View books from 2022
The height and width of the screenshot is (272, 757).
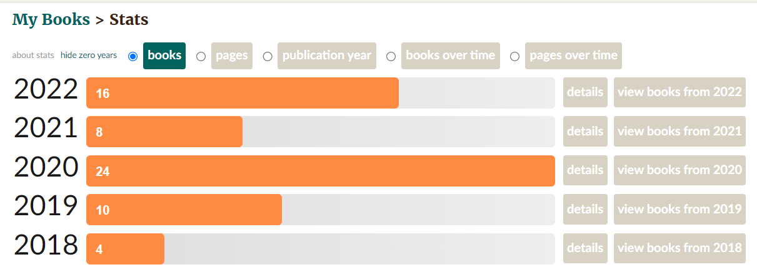pyautogui.click(x=679, y=92)
